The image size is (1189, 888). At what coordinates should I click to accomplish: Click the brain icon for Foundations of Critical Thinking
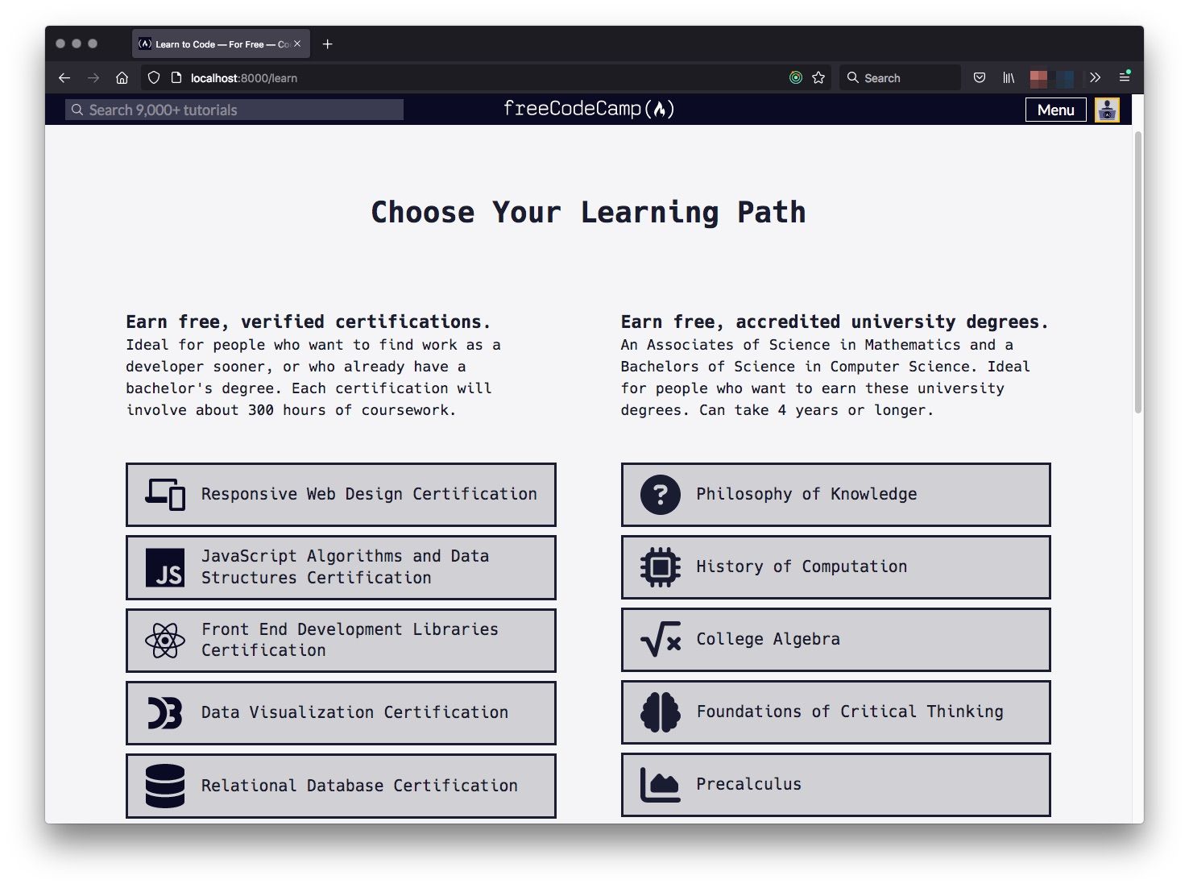659,712
